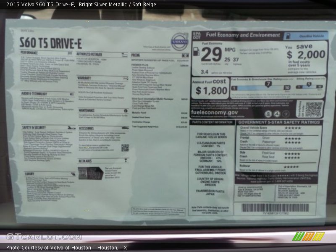Screen dimensions: 336x252
Task: Click the Total Suggested Retail Price line
Action: [x=160, y=127]
